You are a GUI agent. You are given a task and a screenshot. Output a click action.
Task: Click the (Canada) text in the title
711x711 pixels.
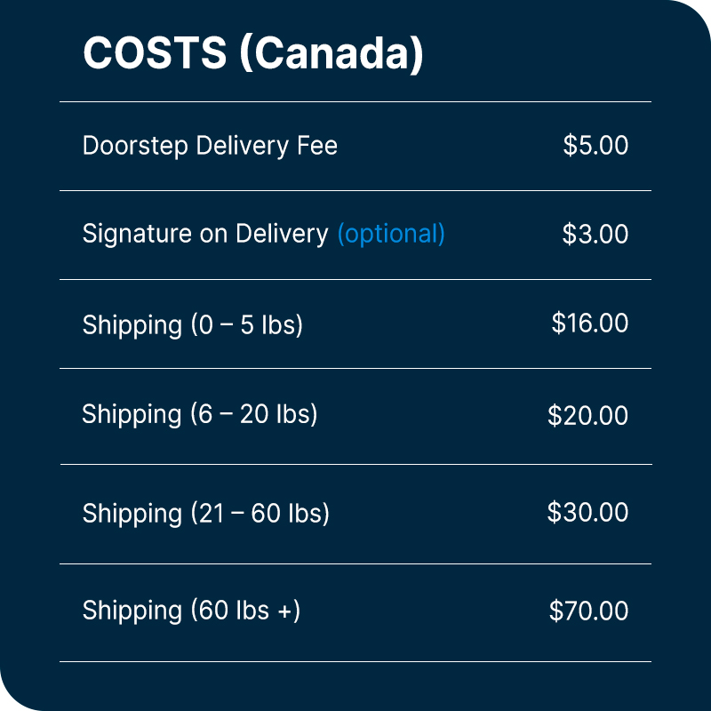tap(331, 55)
